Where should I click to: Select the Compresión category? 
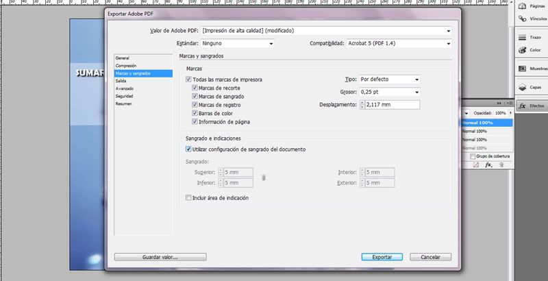143,66
